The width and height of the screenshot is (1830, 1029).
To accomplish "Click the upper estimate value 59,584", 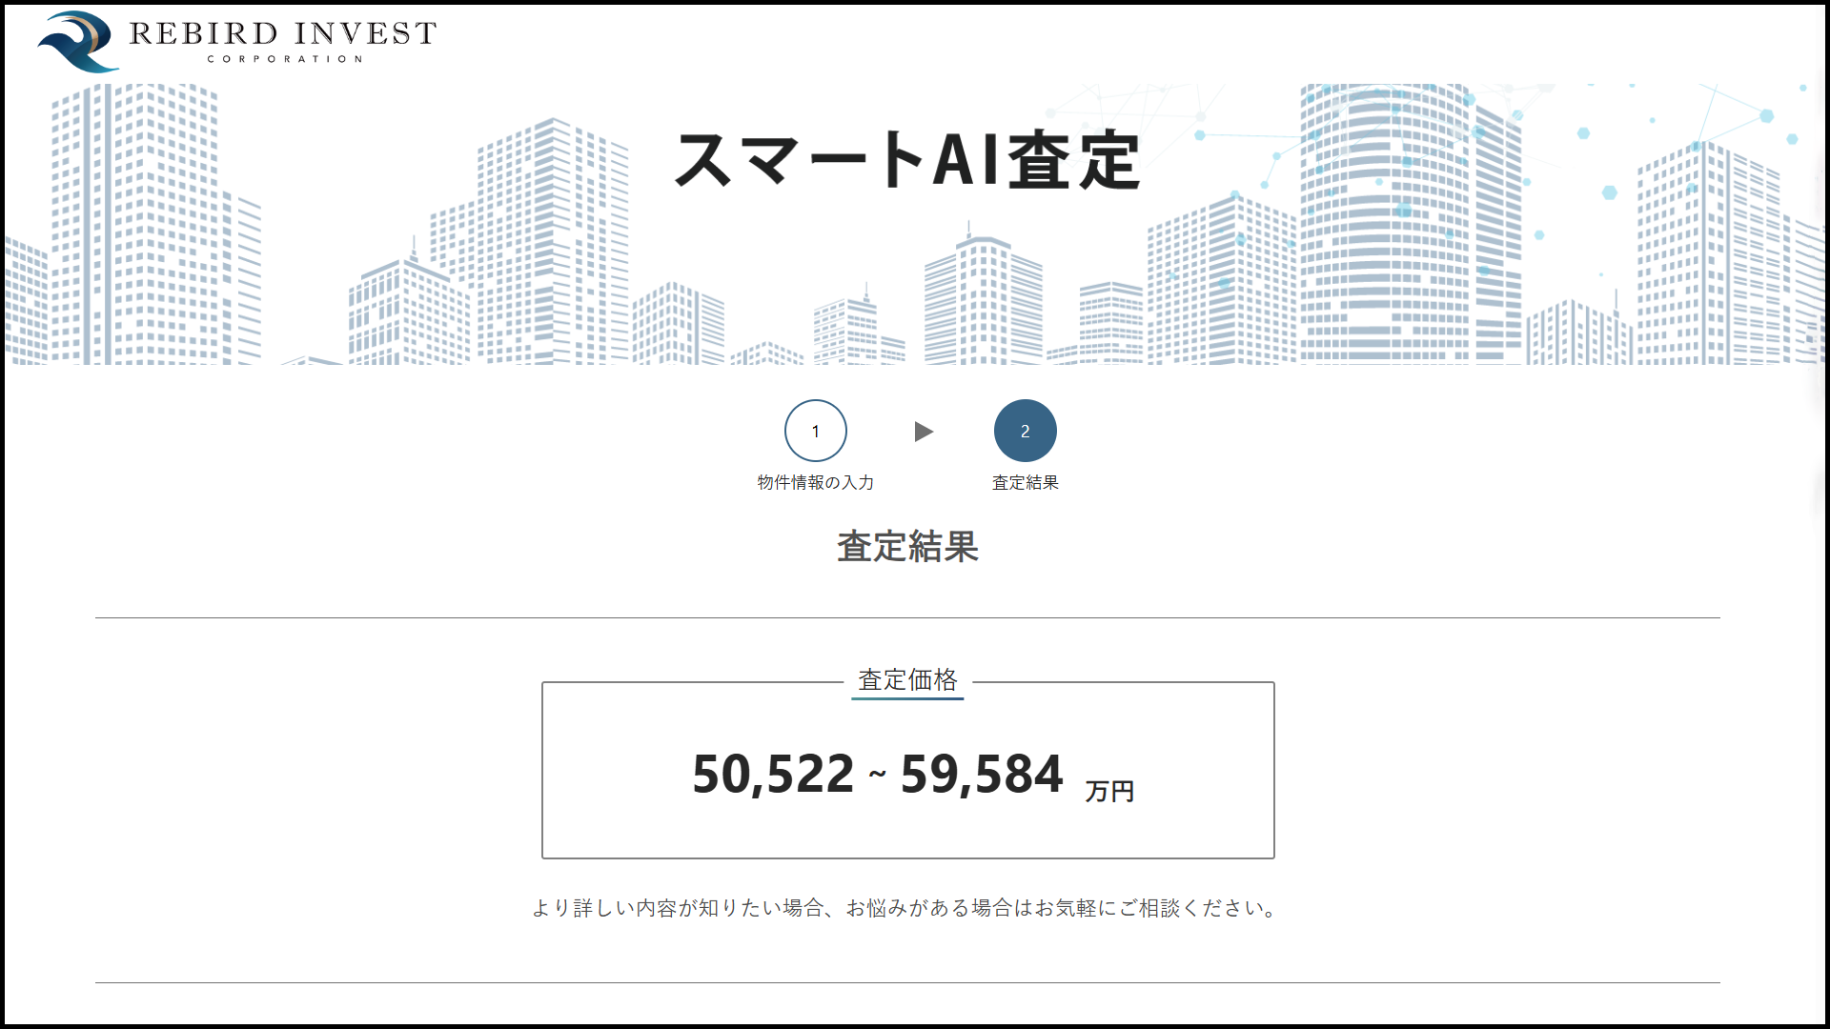I will [981, 774].
